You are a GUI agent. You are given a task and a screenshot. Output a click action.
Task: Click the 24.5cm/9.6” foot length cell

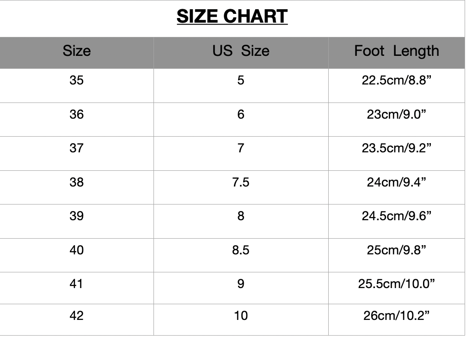(396, 216)
